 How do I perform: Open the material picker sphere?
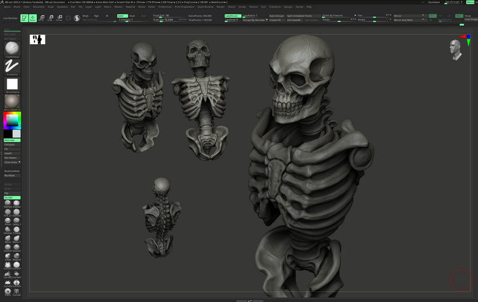[12, 101]
